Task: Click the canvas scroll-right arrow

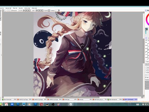Action: click(x=142, y=97)
